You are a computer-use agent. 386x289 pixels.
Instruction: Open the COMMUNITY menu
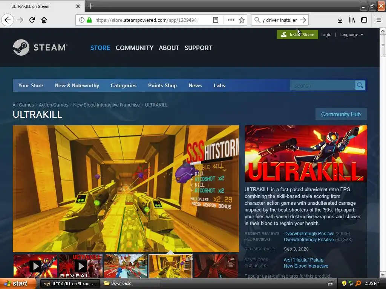click(135, 48)
